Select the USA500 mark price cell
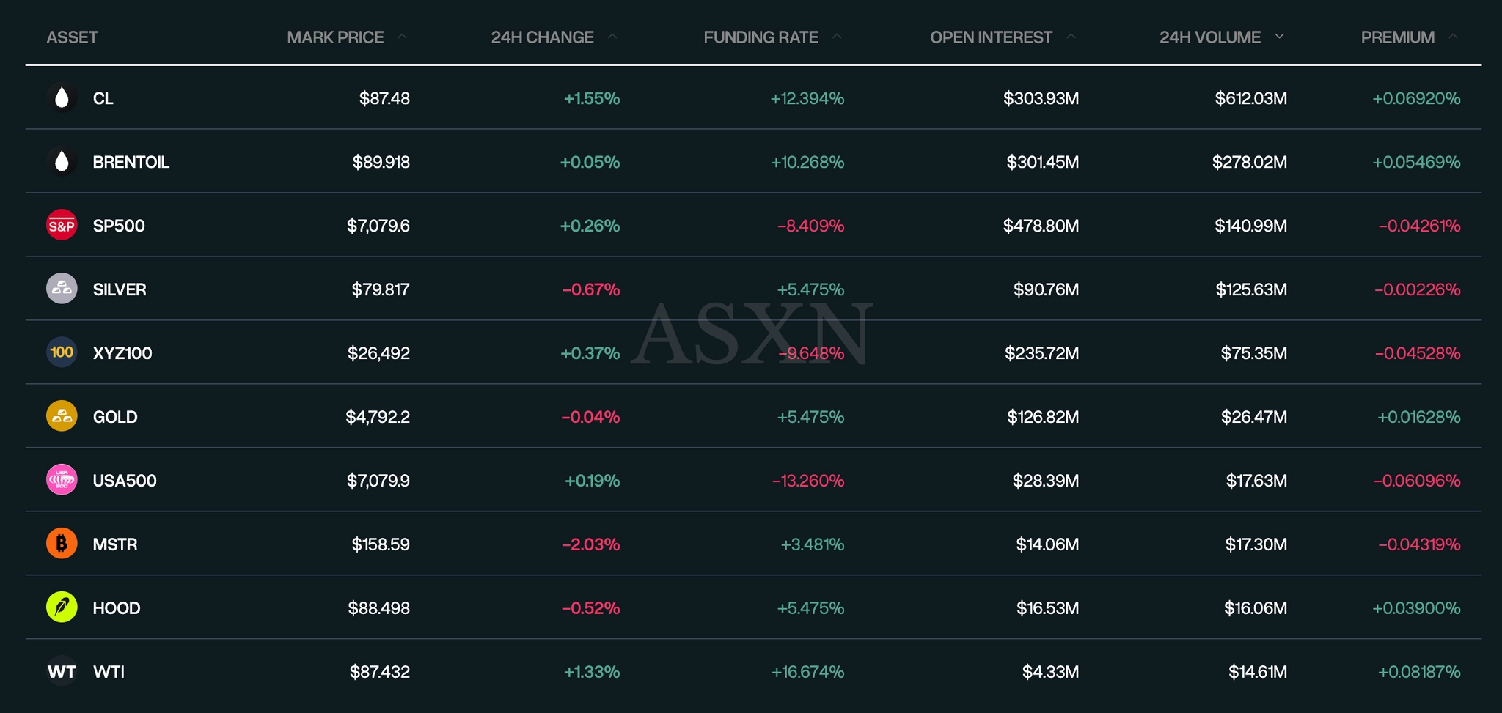 click(378, 481)
